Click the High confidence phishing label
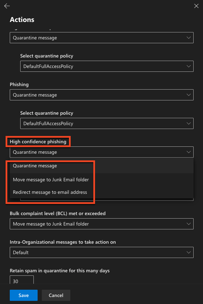203x304 pixels. tap(38, 142)
